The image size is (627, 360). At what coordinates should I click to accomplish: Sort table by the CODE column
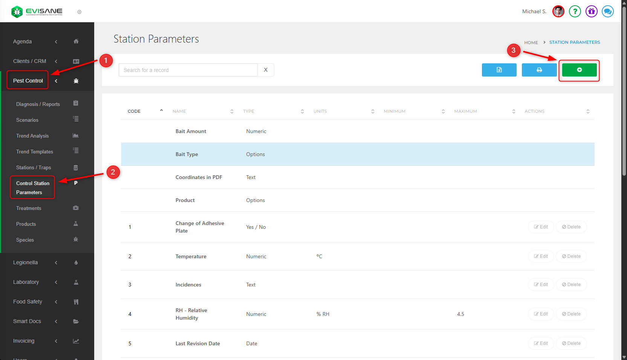(145, 111)
